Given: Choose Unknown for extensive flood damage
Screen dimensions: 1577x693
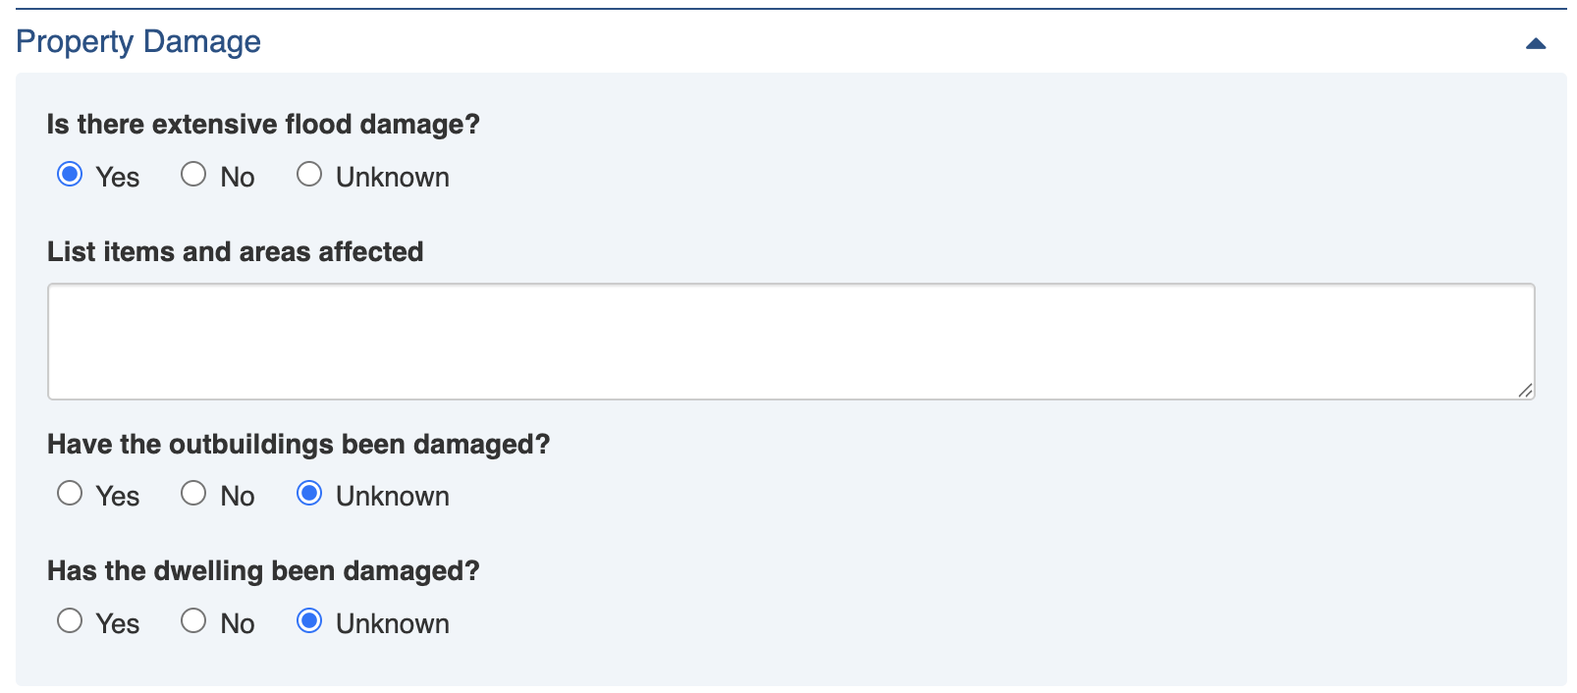Looking at the screenshot, I should [309, 175].
